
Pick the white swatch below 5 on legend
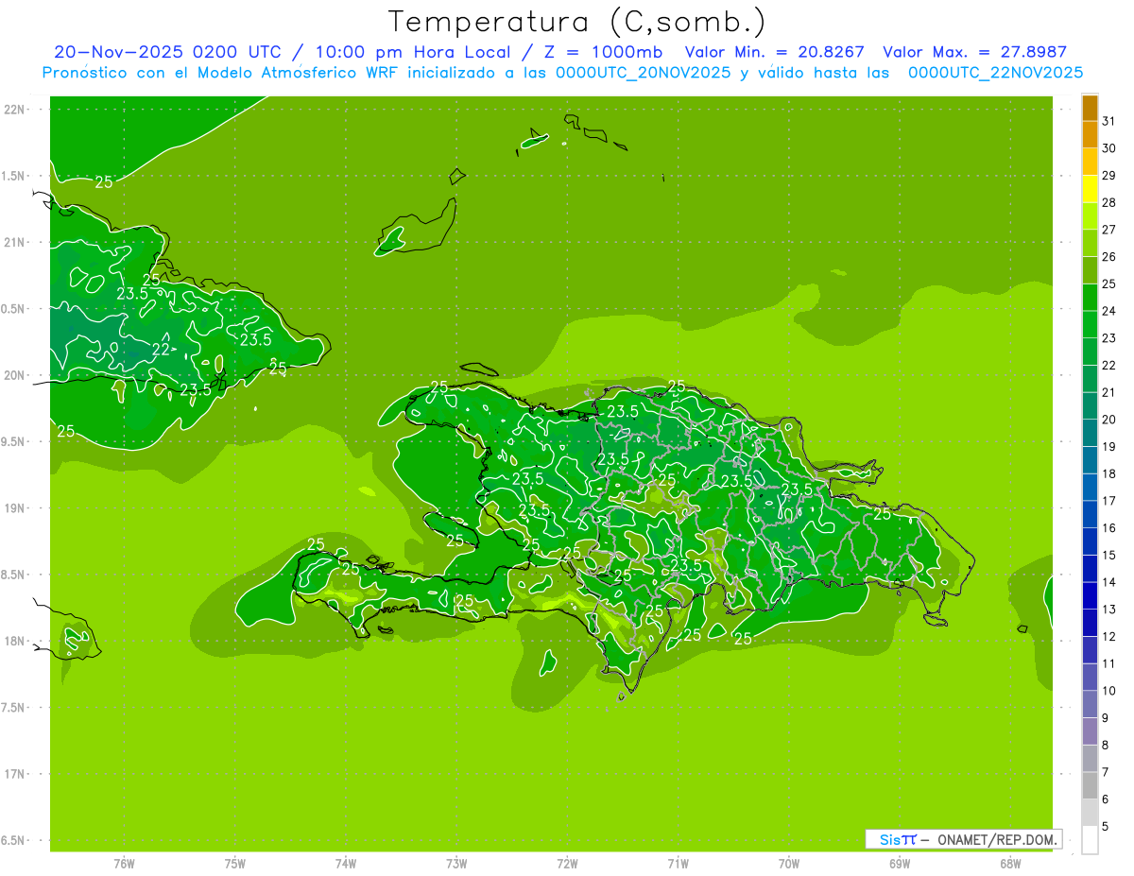pos(1090,840)
